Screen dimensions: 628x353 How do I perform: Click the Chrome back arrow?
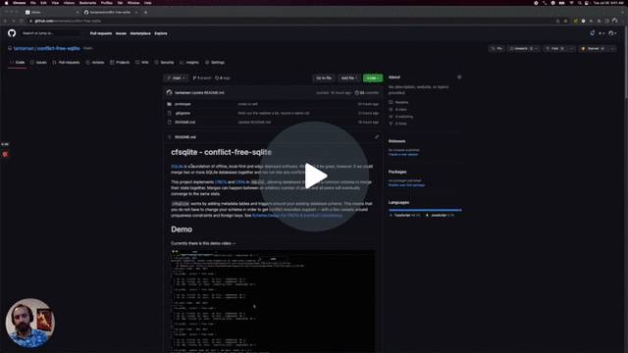point(5,21)
